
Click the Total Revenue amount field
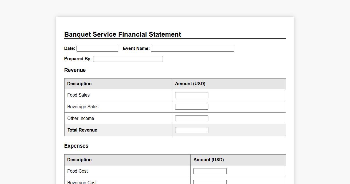[191, 130]
